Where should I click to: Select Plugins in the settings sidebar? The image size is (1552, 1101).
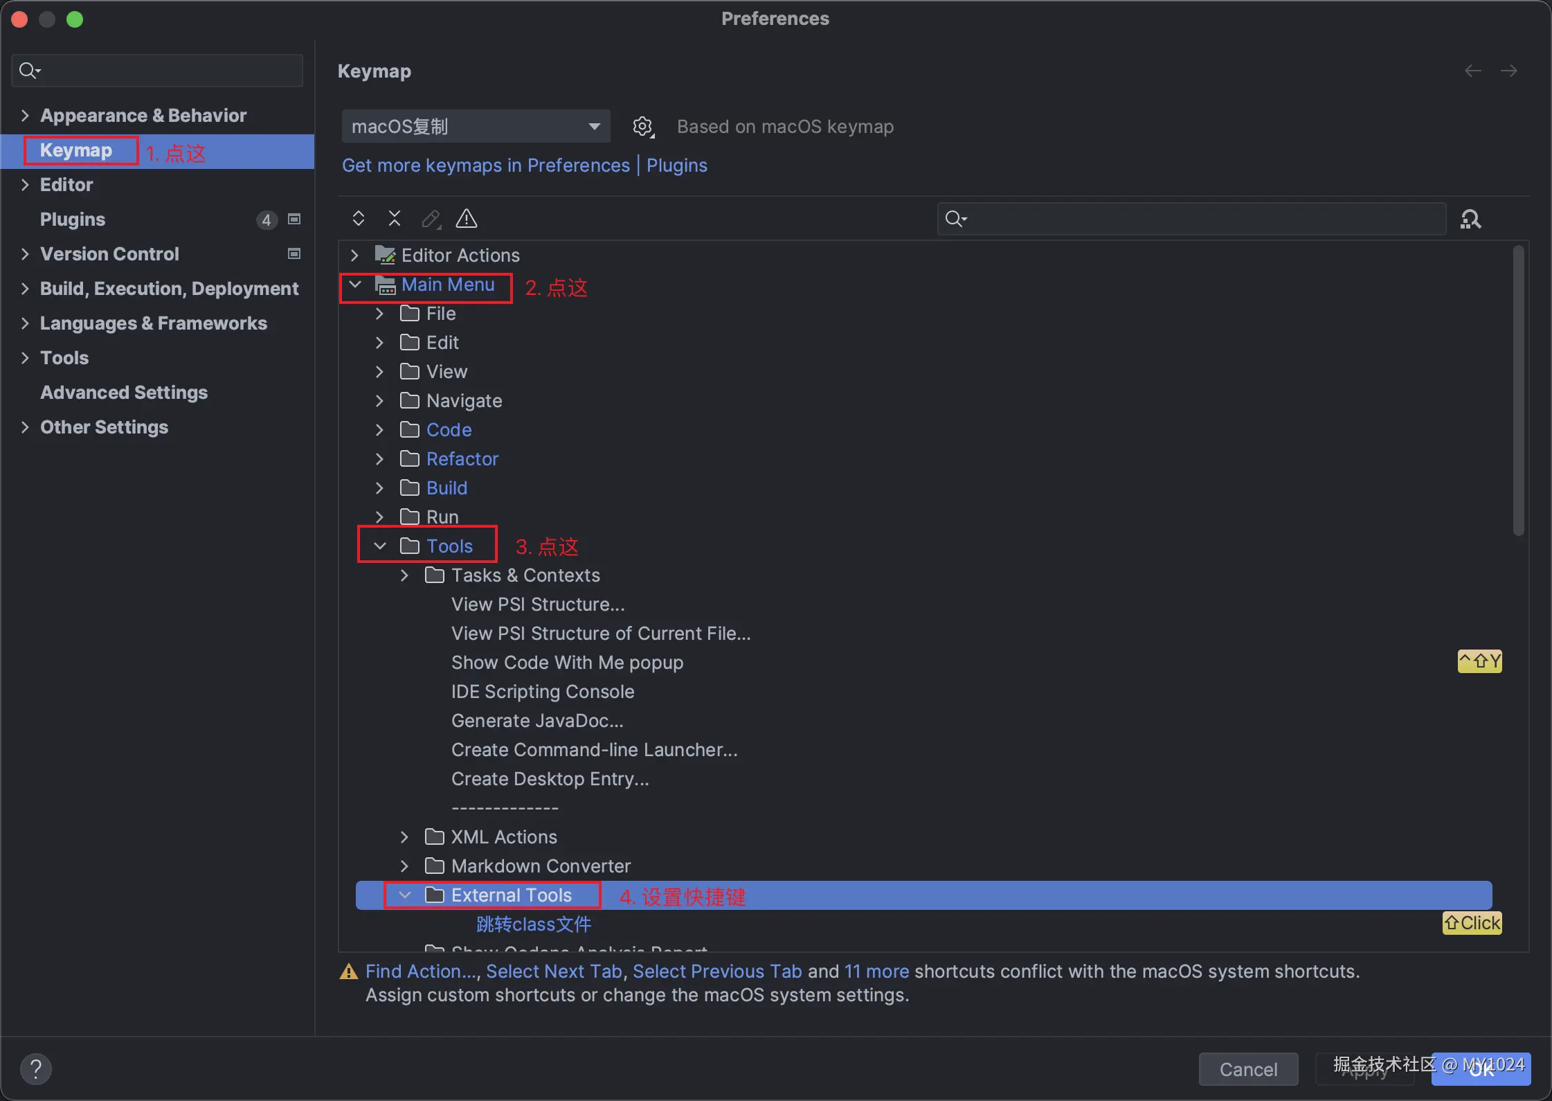[x=73, y=220]
